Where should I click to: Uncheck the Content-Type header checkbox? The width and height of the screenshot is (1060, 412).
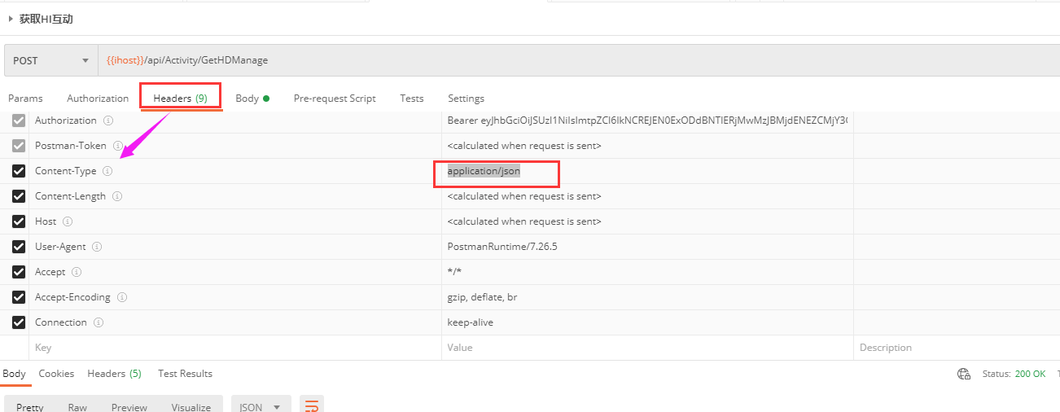(x=19, y=171)
